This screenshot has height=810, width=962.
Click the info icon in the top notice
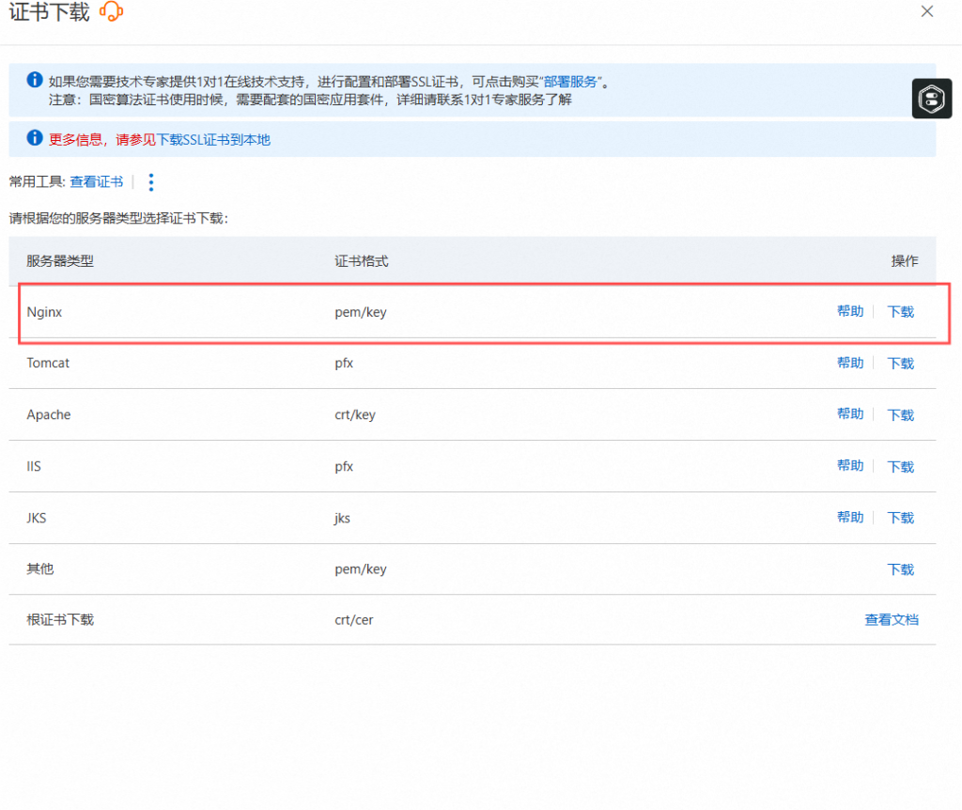click(35, 80)
